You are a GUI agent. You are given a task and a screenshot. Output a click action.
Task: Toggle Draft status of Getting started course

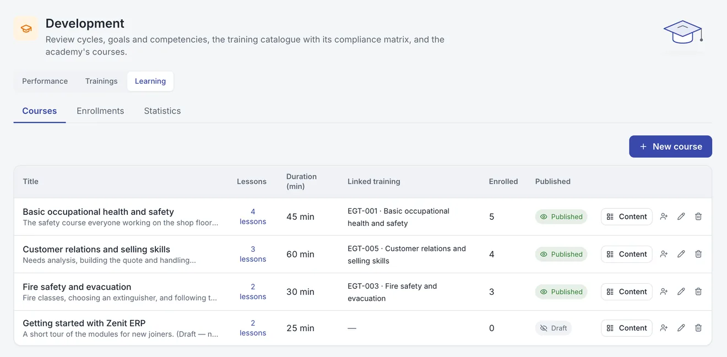tap(554, 328)
